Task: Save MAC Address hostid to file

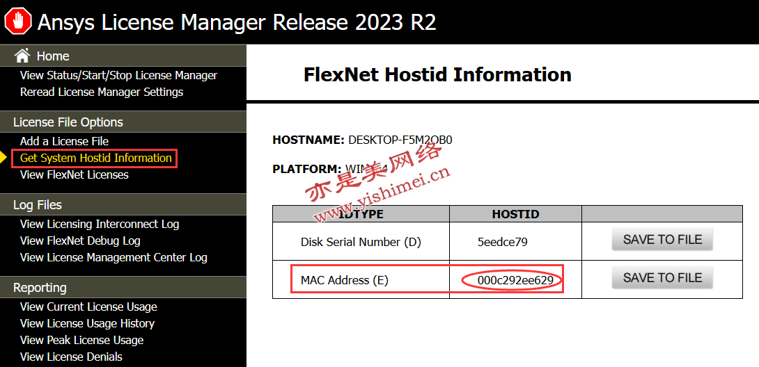Action: pyautogui.click(x=662, y=277)
